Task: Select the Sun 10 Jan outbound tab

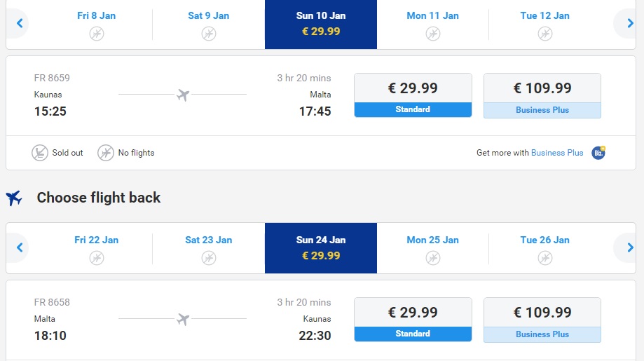Action: click(x=321, y=25)
